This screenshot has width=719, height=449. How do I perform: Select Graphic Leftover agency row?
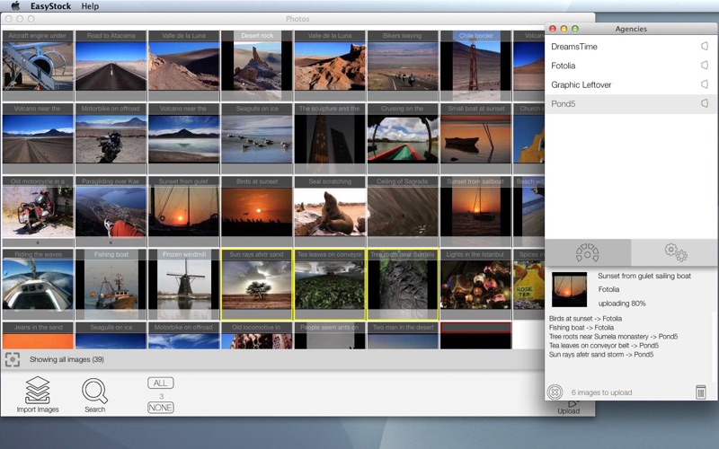(631, 84)
